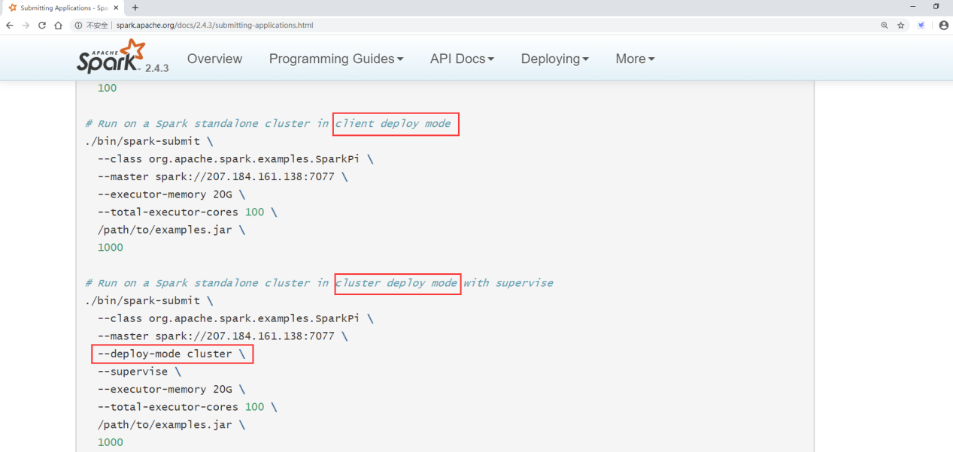Expand the Deploying dropdown menu
The width and height of the screenshot is (953, 452).
pyautogui.click(x=554, y=59)
